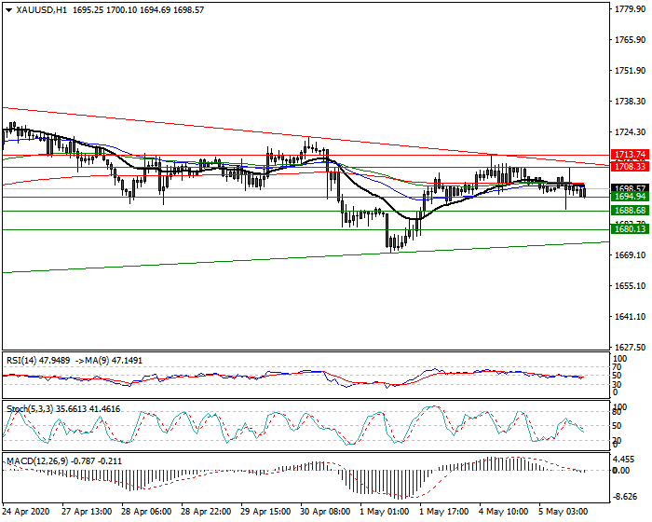Click the 30 Apr 08:00 time label
The image size is (652, 522).
[326, 512]
